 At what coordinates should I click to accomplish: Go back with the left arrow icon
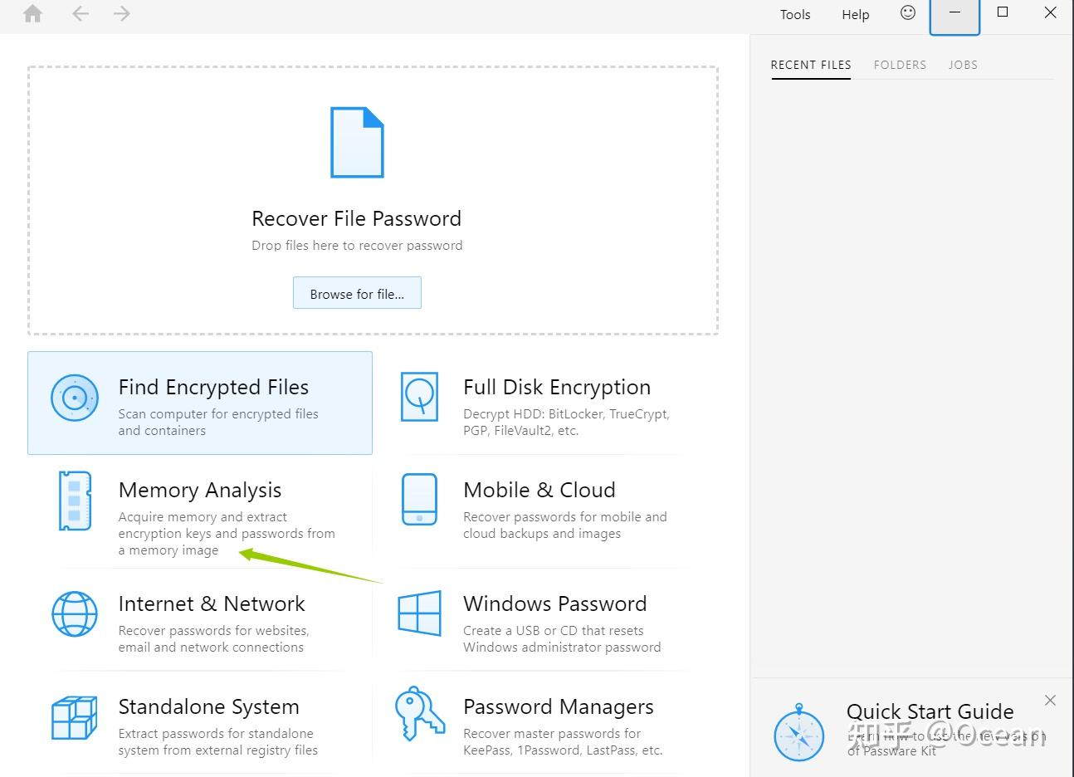pyautogui.click(x=81, y=13)
